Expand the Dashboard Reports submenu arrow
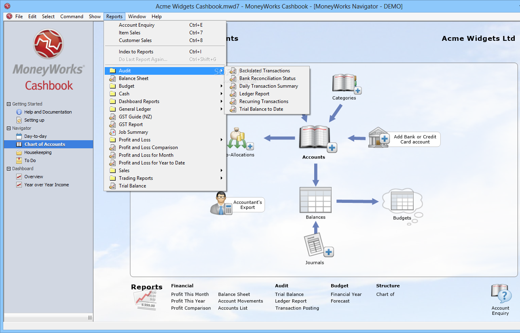This screenshot has height=333, width=520. (x=222, y=101)
